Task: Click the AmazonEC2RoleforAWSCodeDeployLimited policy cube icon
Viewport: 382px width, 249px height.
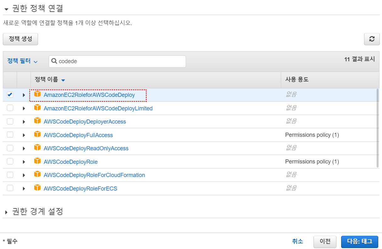Action: 37,108
